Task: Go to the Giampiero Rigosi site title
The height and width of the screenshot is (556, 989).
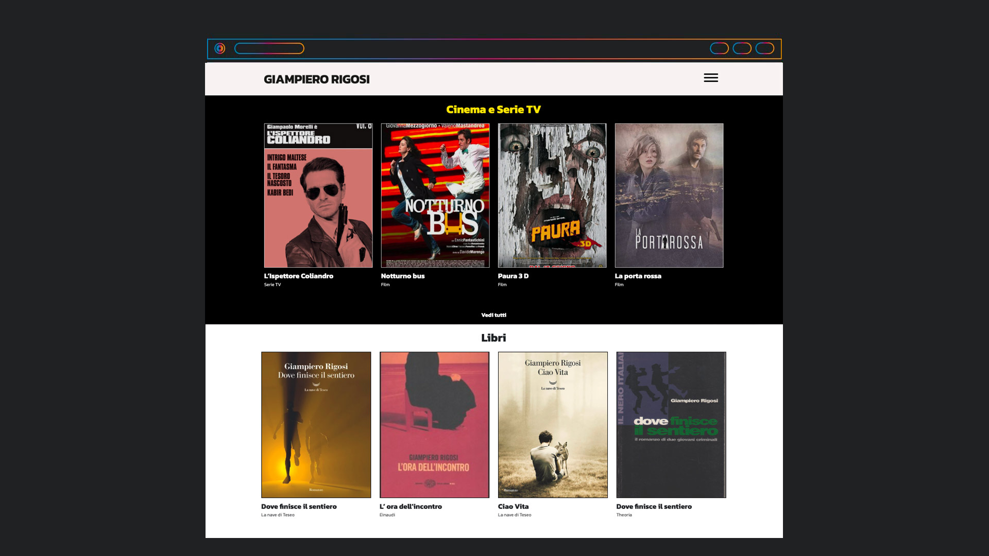Action: [316, 79]
